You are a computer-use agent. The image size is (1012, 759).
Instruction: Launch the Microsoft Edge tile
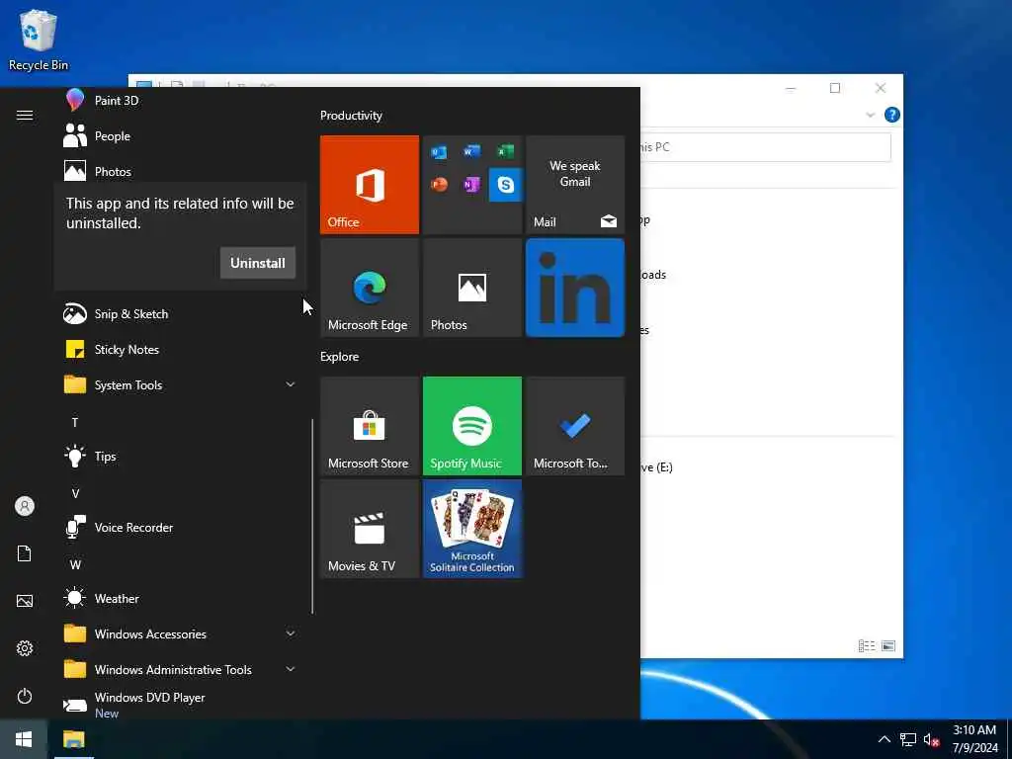click(x=370, y=288)
